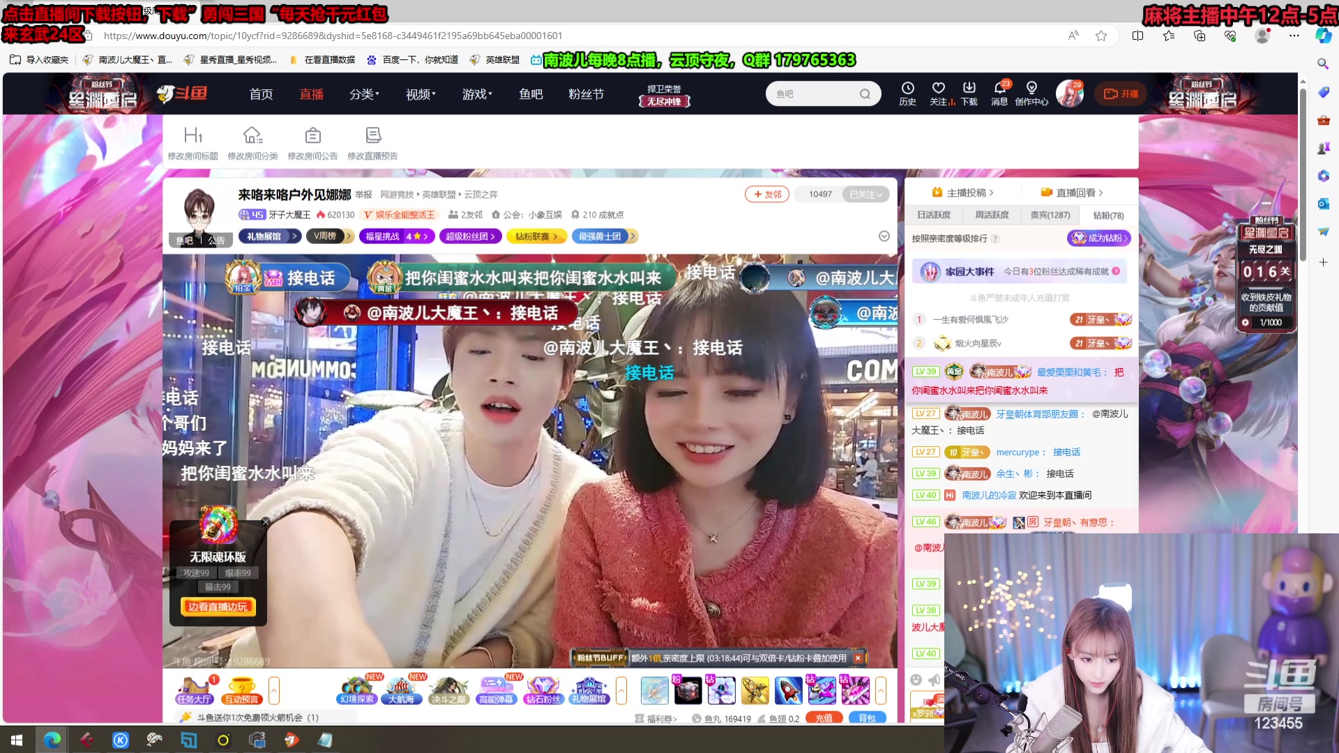
Task: Open 任务大厅 icon below video
Action: click(194, 690)
